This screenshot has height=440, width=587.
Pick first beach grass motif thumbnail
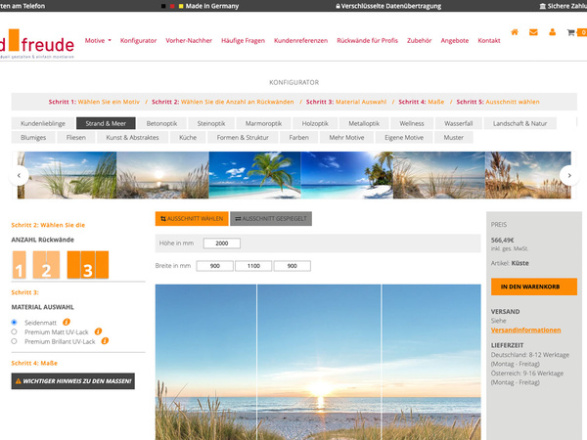[x=70, y=175]
